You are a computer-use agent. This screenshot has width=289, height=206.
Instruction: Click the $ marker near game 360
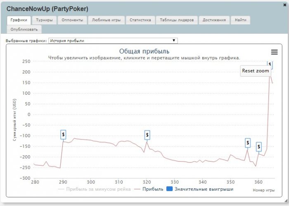[x=259, y=147]
